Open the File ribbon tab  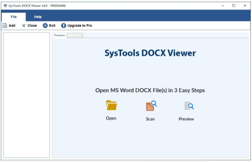(x=14, y=17)
